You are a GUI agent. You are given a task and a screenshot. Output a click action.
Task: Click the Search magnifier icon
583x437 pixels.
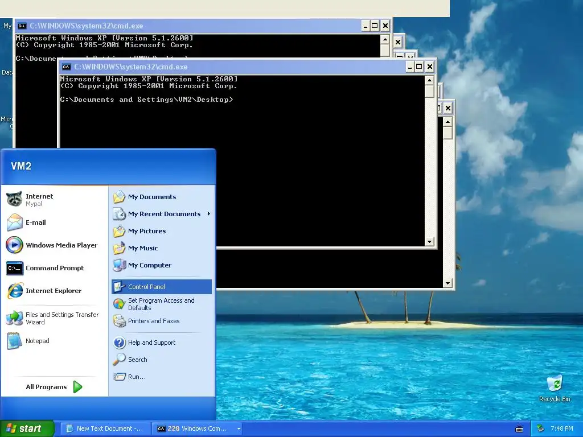click(120, 360)
